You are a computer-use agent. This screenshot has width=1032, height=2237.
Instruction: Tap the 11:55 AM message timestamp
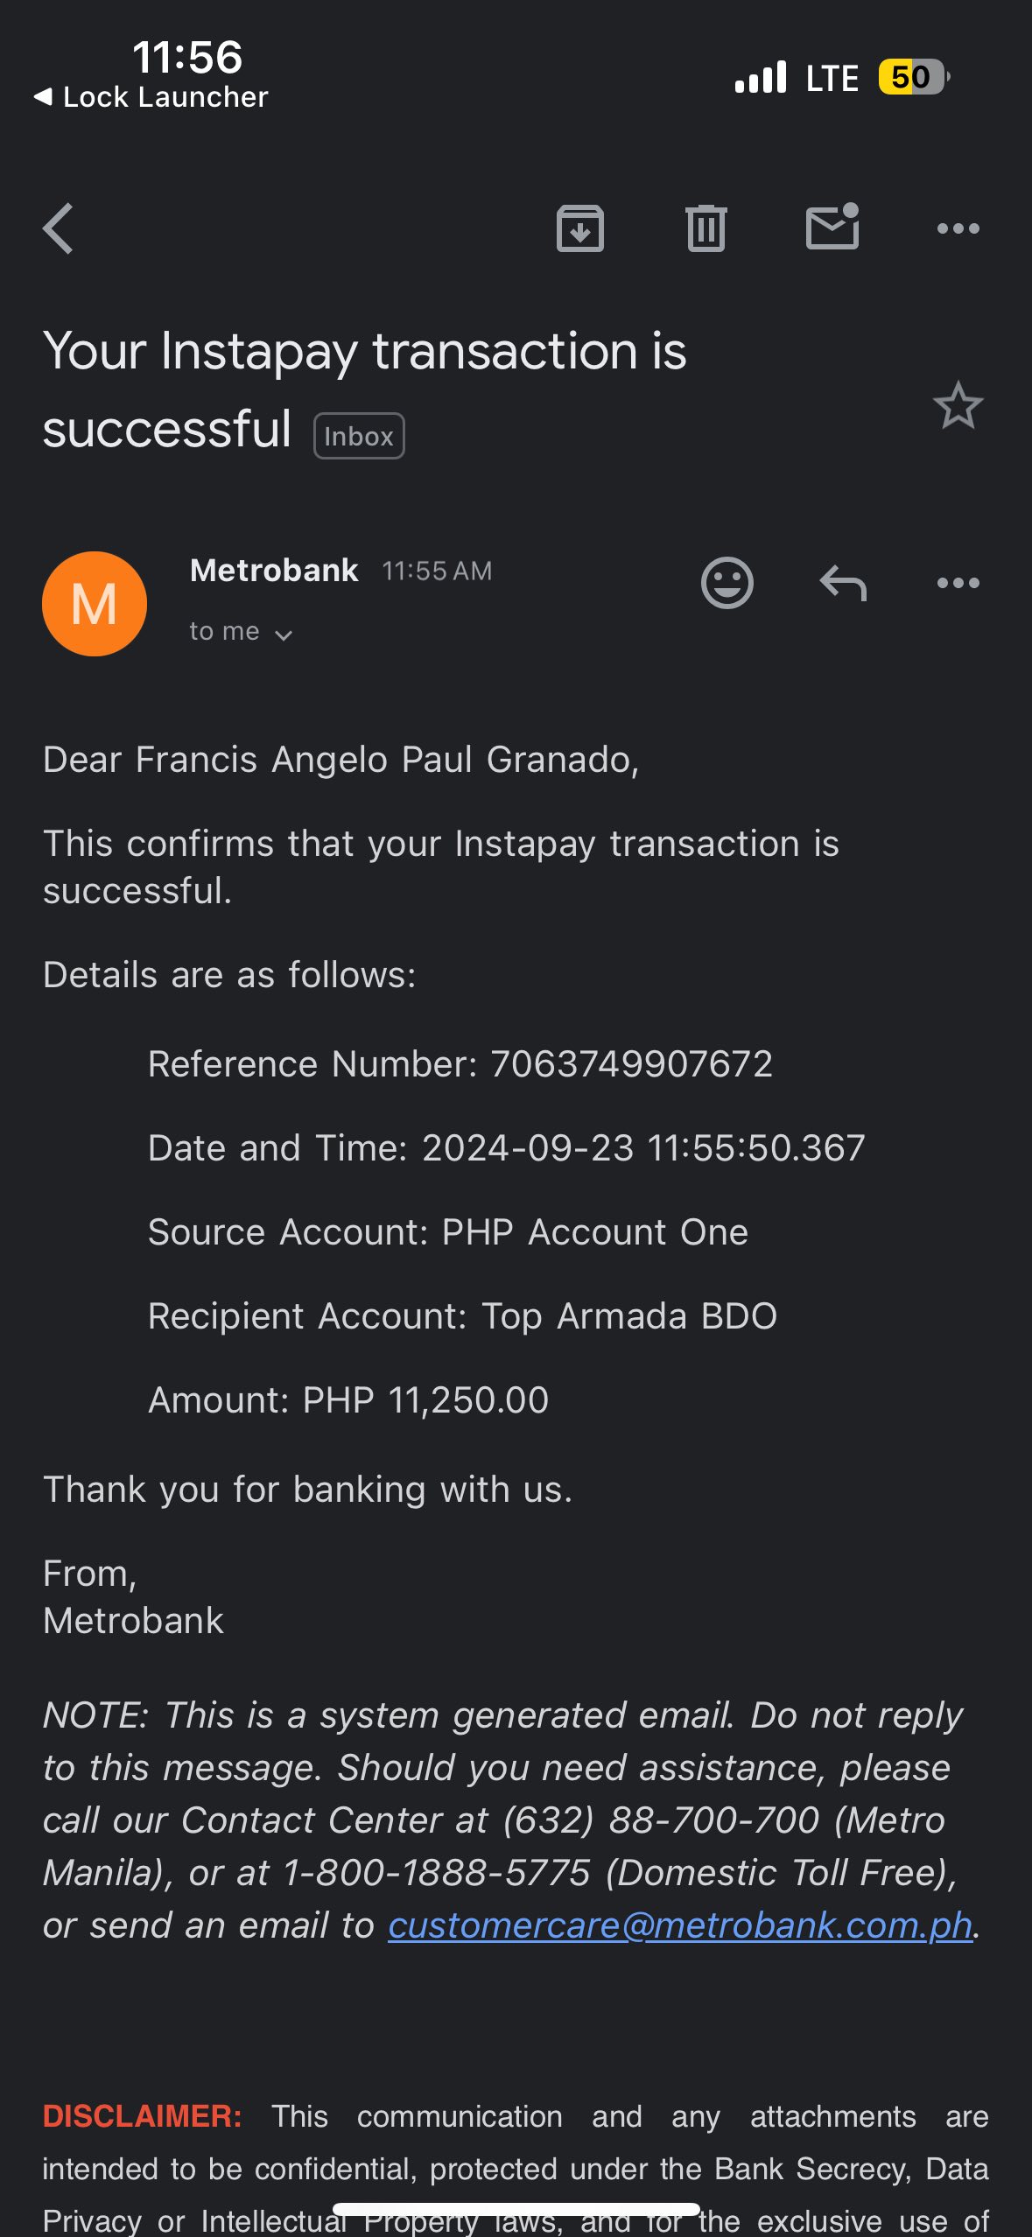pos(437,572)
